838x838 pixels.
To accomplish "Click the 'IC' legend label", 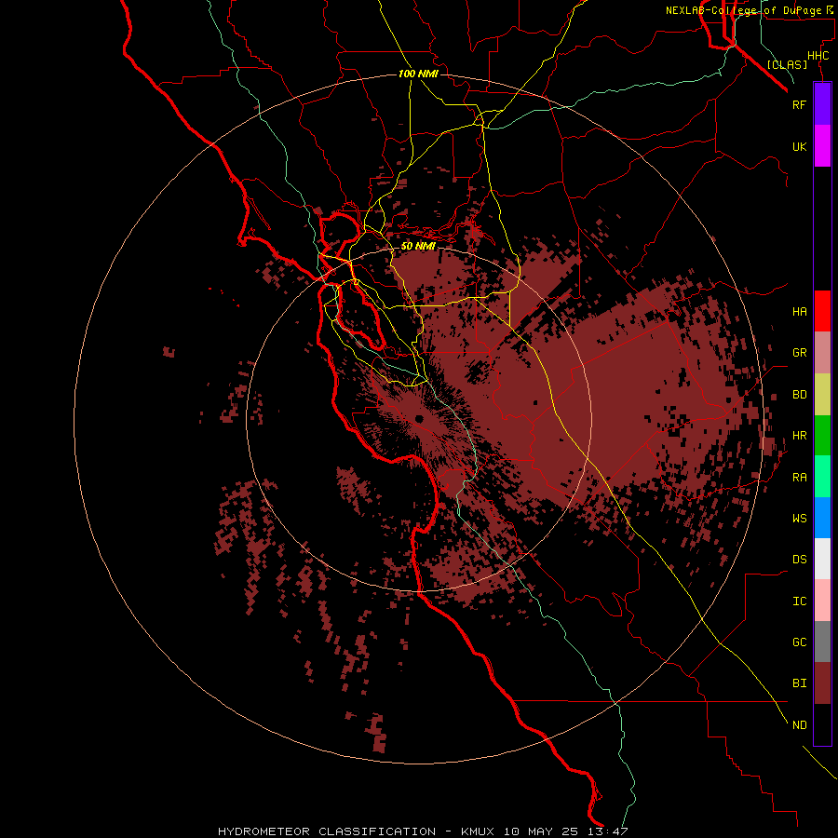I will coord(799,601).
